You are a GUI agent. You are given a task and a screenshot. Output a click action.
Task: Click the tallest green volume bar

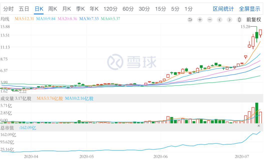pos(256,113)
